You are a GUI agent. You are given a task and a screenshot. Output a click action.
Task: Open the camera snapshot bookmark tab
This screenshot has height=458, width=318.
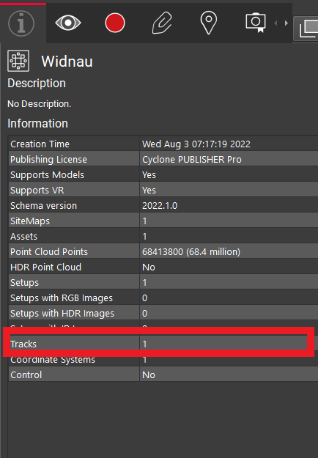256,22
